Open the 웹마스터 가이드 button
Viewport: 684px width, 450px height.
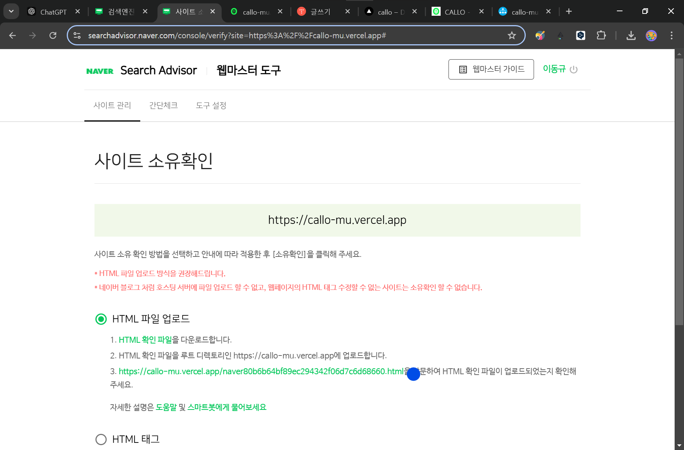click(x=491, y=69)
